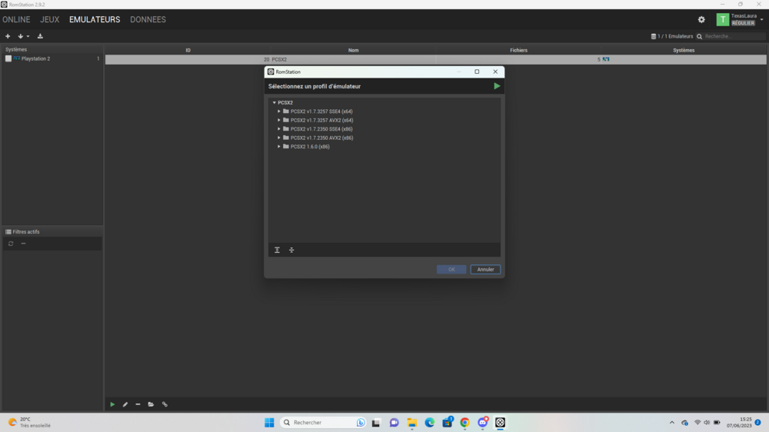Switch to the DONNEES tab
This screenshot has width=769, height=432.
point(148,19)
